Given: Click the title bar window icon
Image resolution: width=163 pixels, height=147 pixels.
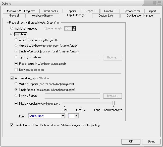Looking at the screenshot, I should click(x=159, y=3).
